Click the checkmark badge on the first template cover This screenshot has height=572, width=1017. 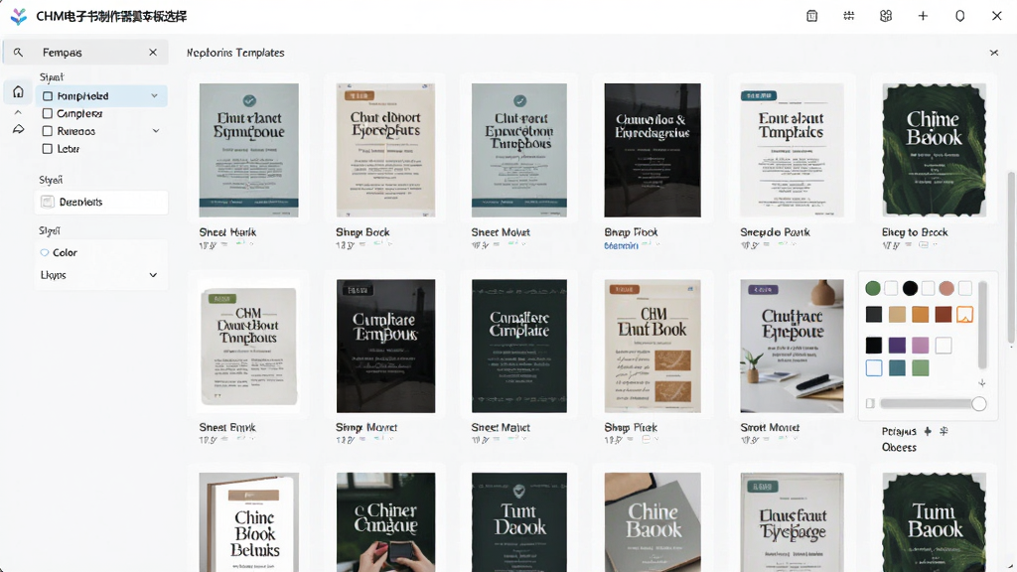[x=249, y=100]
